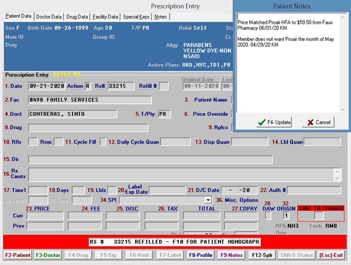
Task: Open the Special Keys tab
Action: pyautogui.click(x=136, y=17)
